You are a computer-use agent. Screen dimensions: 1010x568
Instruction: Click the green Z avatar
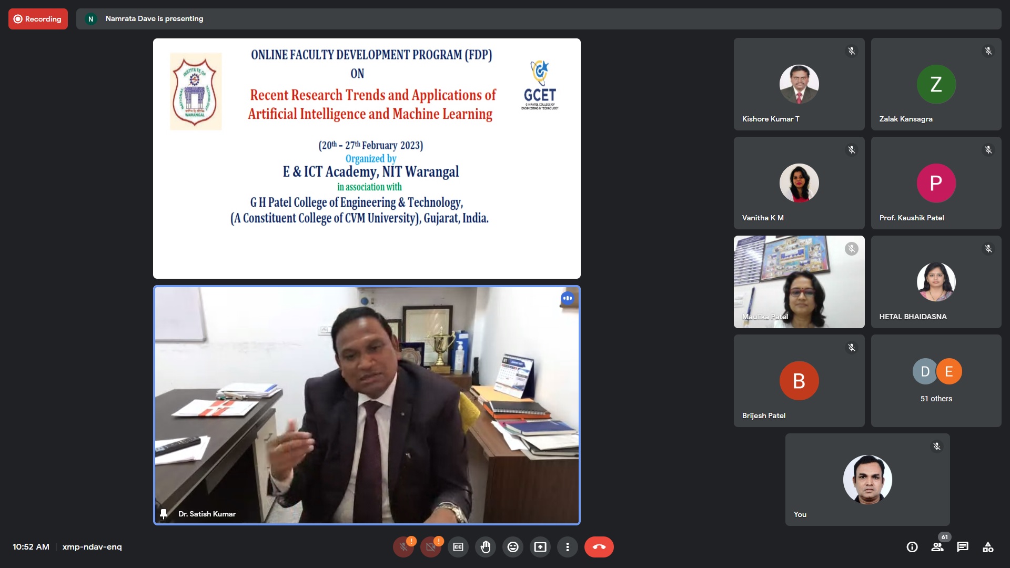pos(936,84)
